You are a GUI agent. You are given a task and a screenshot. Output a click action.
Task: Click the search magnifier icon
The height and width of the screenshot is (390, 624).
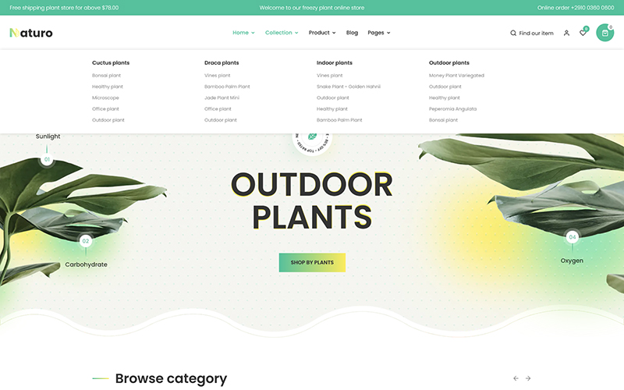pos(513,33)
